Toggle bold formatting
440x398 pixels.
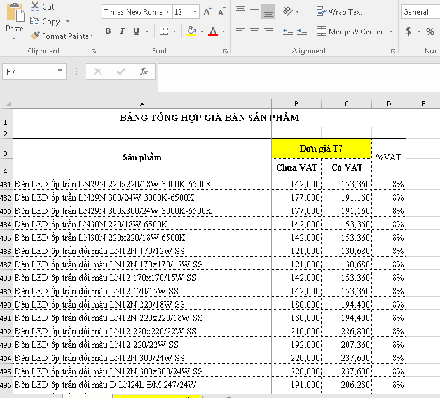[x=108, y=31]
